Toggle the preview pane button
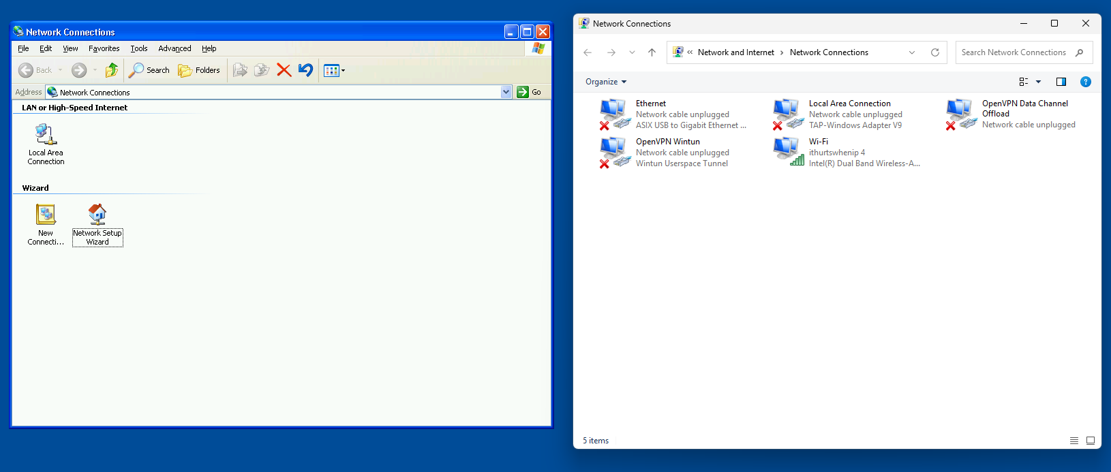This screenshot has width=1111, height=472. (x=1061, y=82)
